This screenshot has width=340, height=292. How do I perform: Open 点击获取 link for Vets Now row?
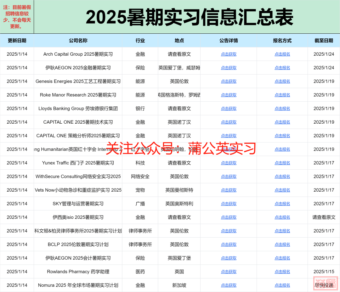[x=229, y=190]
